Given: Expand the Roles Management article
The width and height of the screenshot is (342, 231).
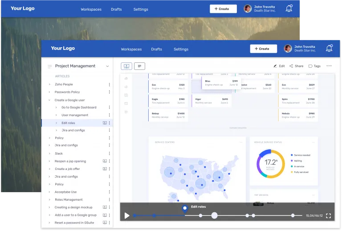Looking at the screenshot, I should [49, 199].
